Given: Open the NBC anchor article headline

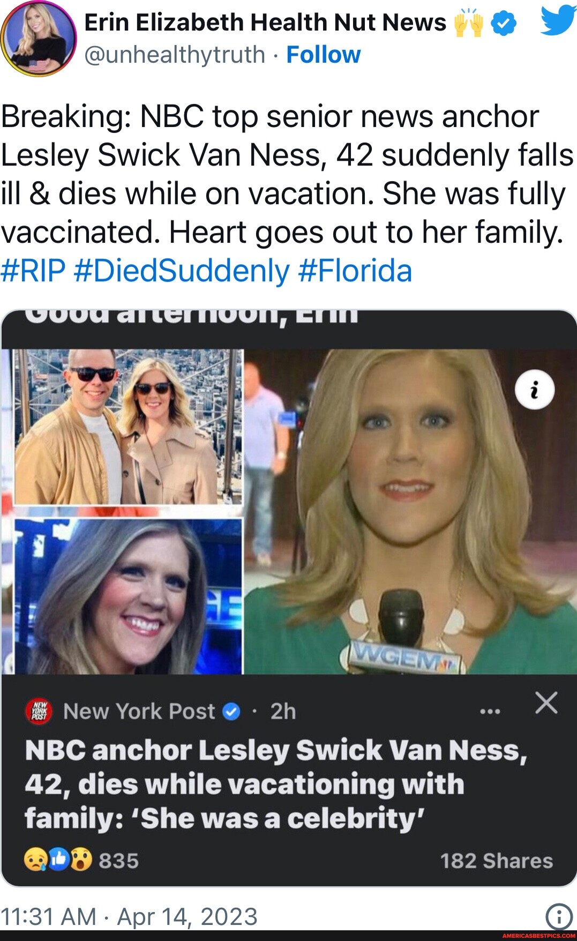Looking at the screenshot, I should pos(275,783).
